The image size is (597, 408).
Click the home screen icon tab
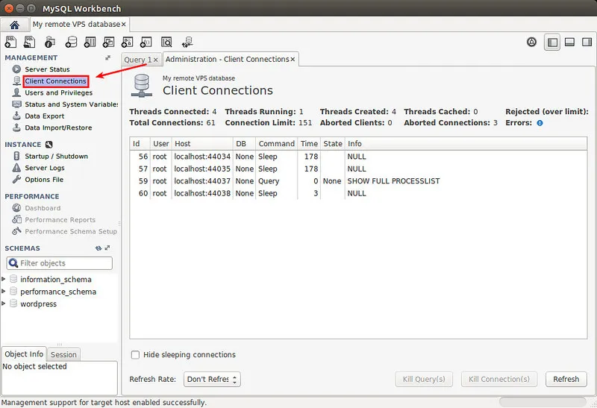pyautogui.click(x=14, y=25)
